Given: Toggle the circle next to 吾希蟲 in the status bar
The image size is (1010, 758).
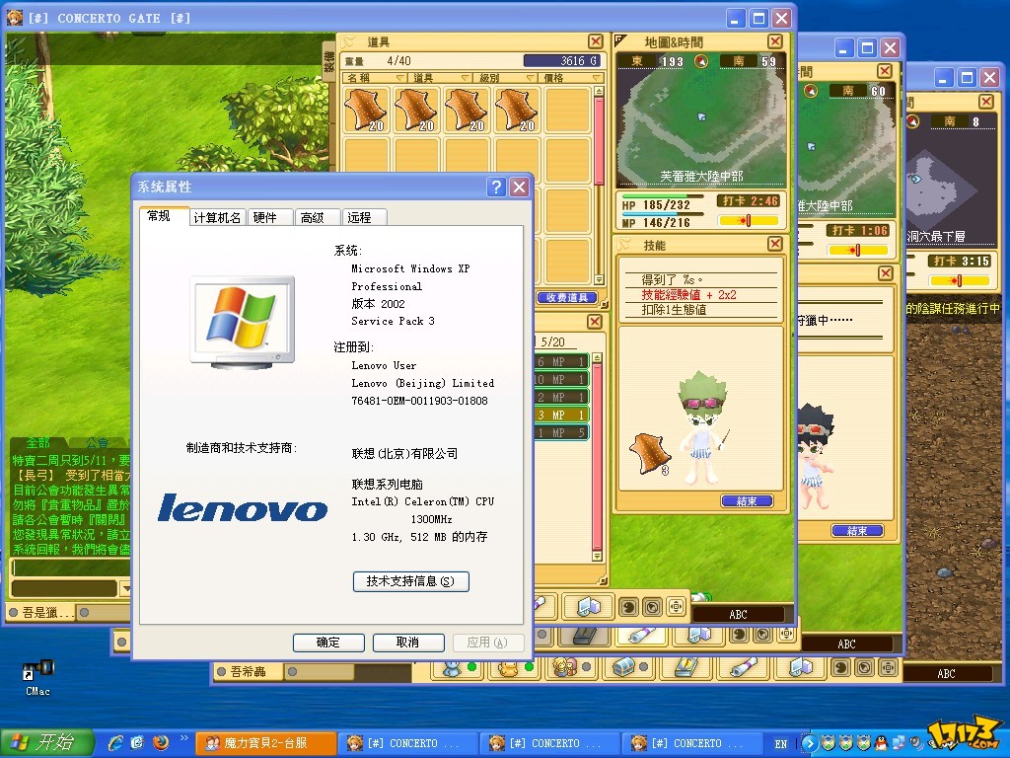Looking at the screenshot, I should pos(221,671).
